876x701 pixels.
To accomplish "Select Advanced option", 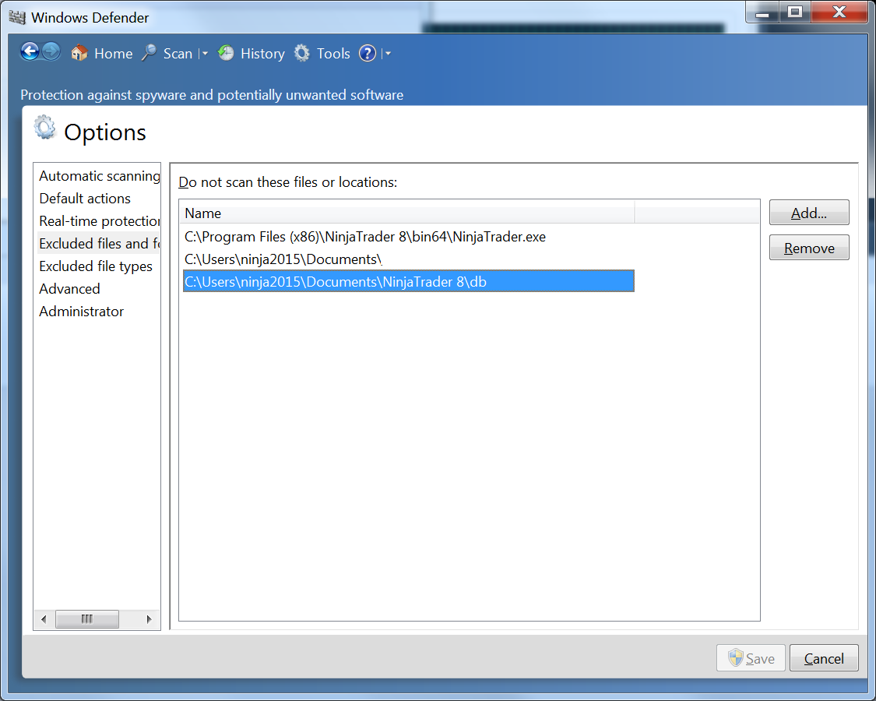I will coord(97,289).
